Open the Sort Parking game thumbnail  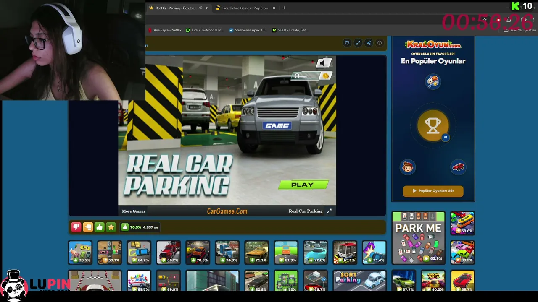[x=359, y=281]
